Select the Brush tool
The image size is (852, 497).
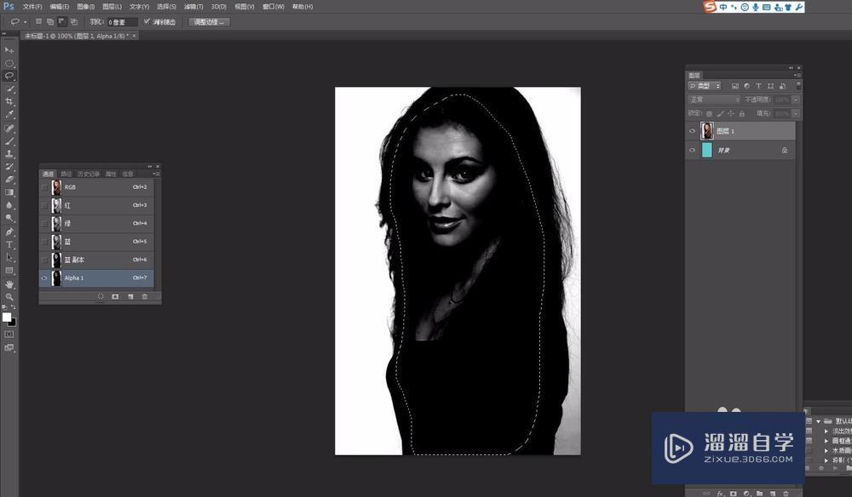(9, 141)
